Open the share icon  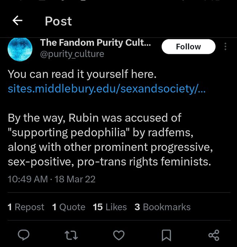click(214, 235)
